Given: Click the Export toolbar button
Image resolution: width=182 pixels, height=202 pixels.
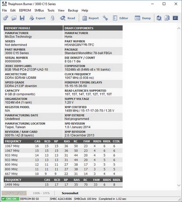Looking at the screenshot, I should pyautogui.click(x=38, y=18).
